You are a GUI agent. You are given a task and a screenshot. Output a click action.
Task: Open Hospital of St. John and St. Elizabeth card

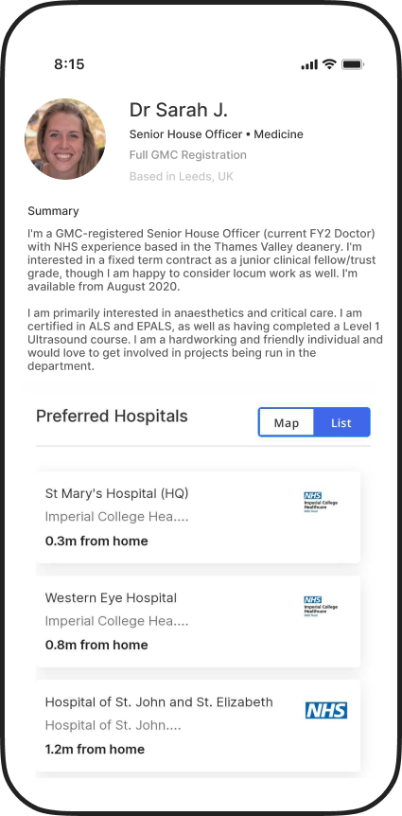click(198, 725)
